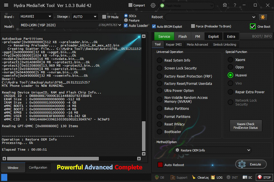The width and height of the screenshot is (274, 182).
Task: Click the home icon in title bar
Action: (x=225, y=5)
